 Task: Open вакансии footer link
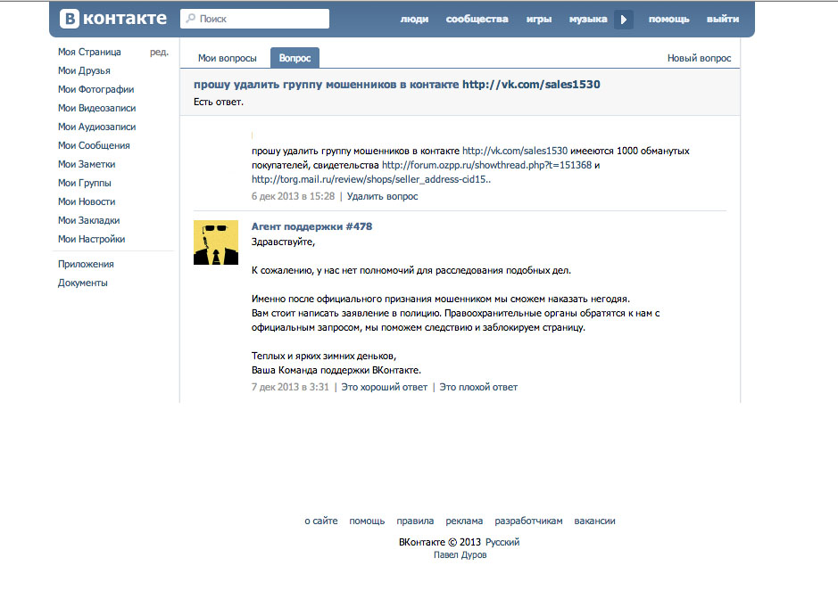click(x=595, y=521)
